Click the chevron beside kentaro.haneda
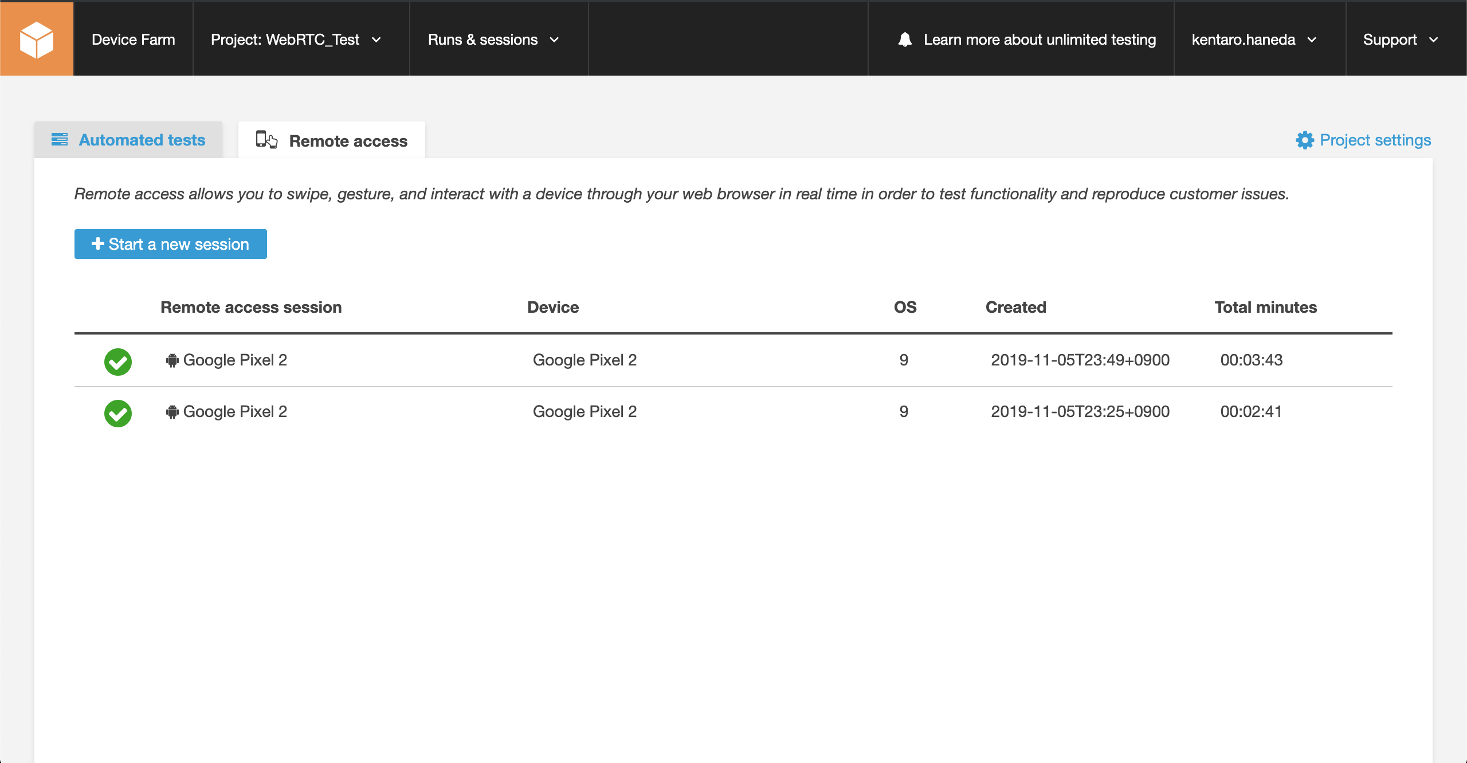 point(1312,40)
